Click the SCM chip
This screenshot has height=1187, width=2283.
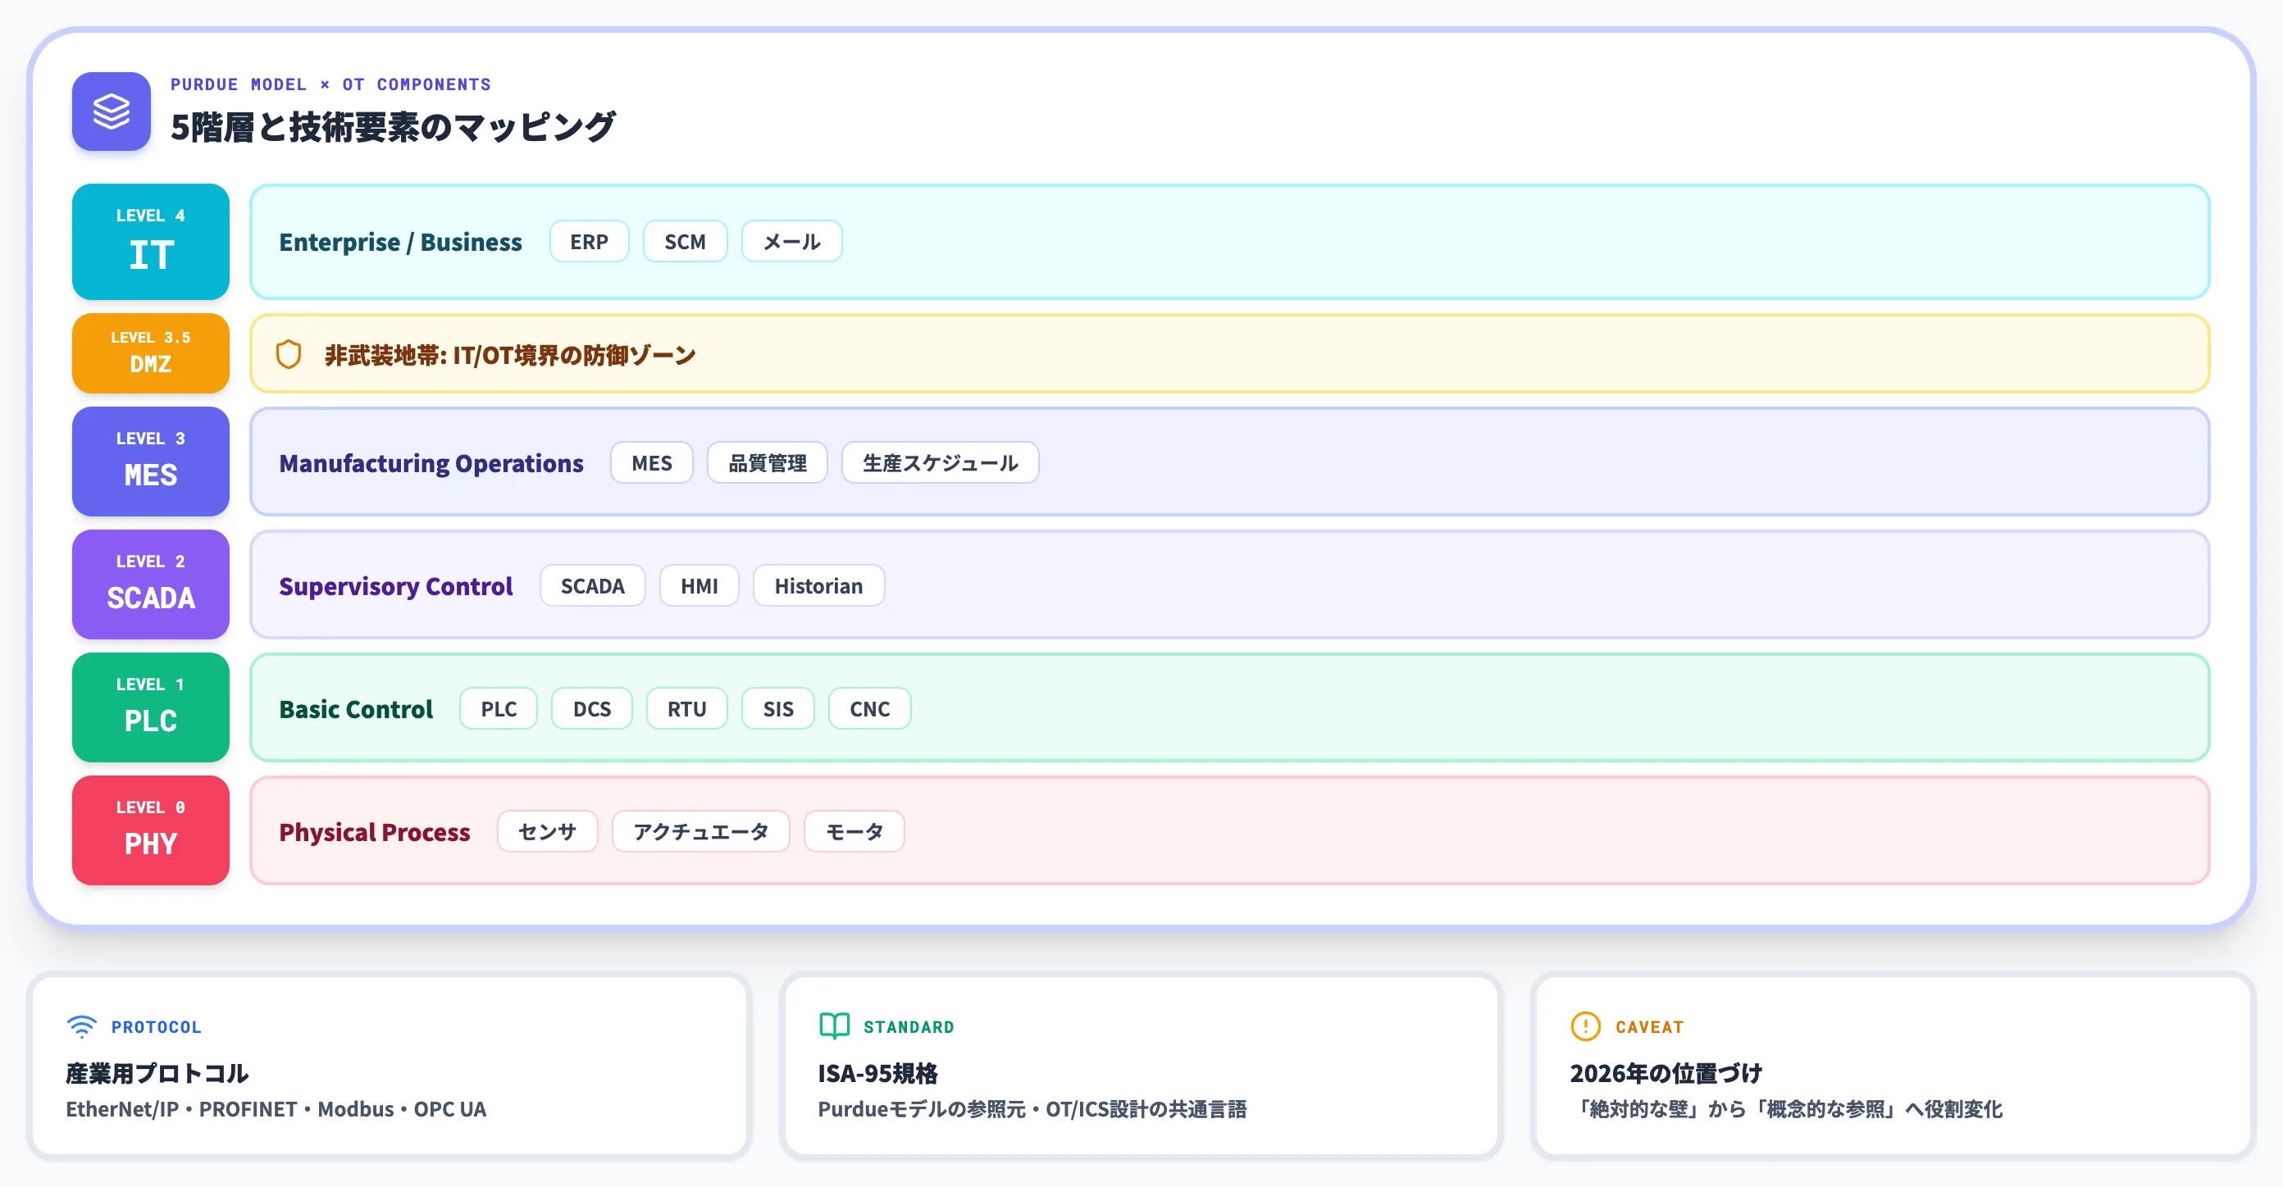[685, 242]
